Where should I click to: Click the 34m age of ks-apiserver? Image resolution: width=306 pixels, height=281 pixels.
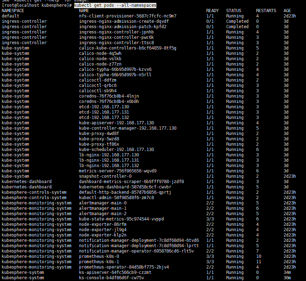tap(287, 272)
